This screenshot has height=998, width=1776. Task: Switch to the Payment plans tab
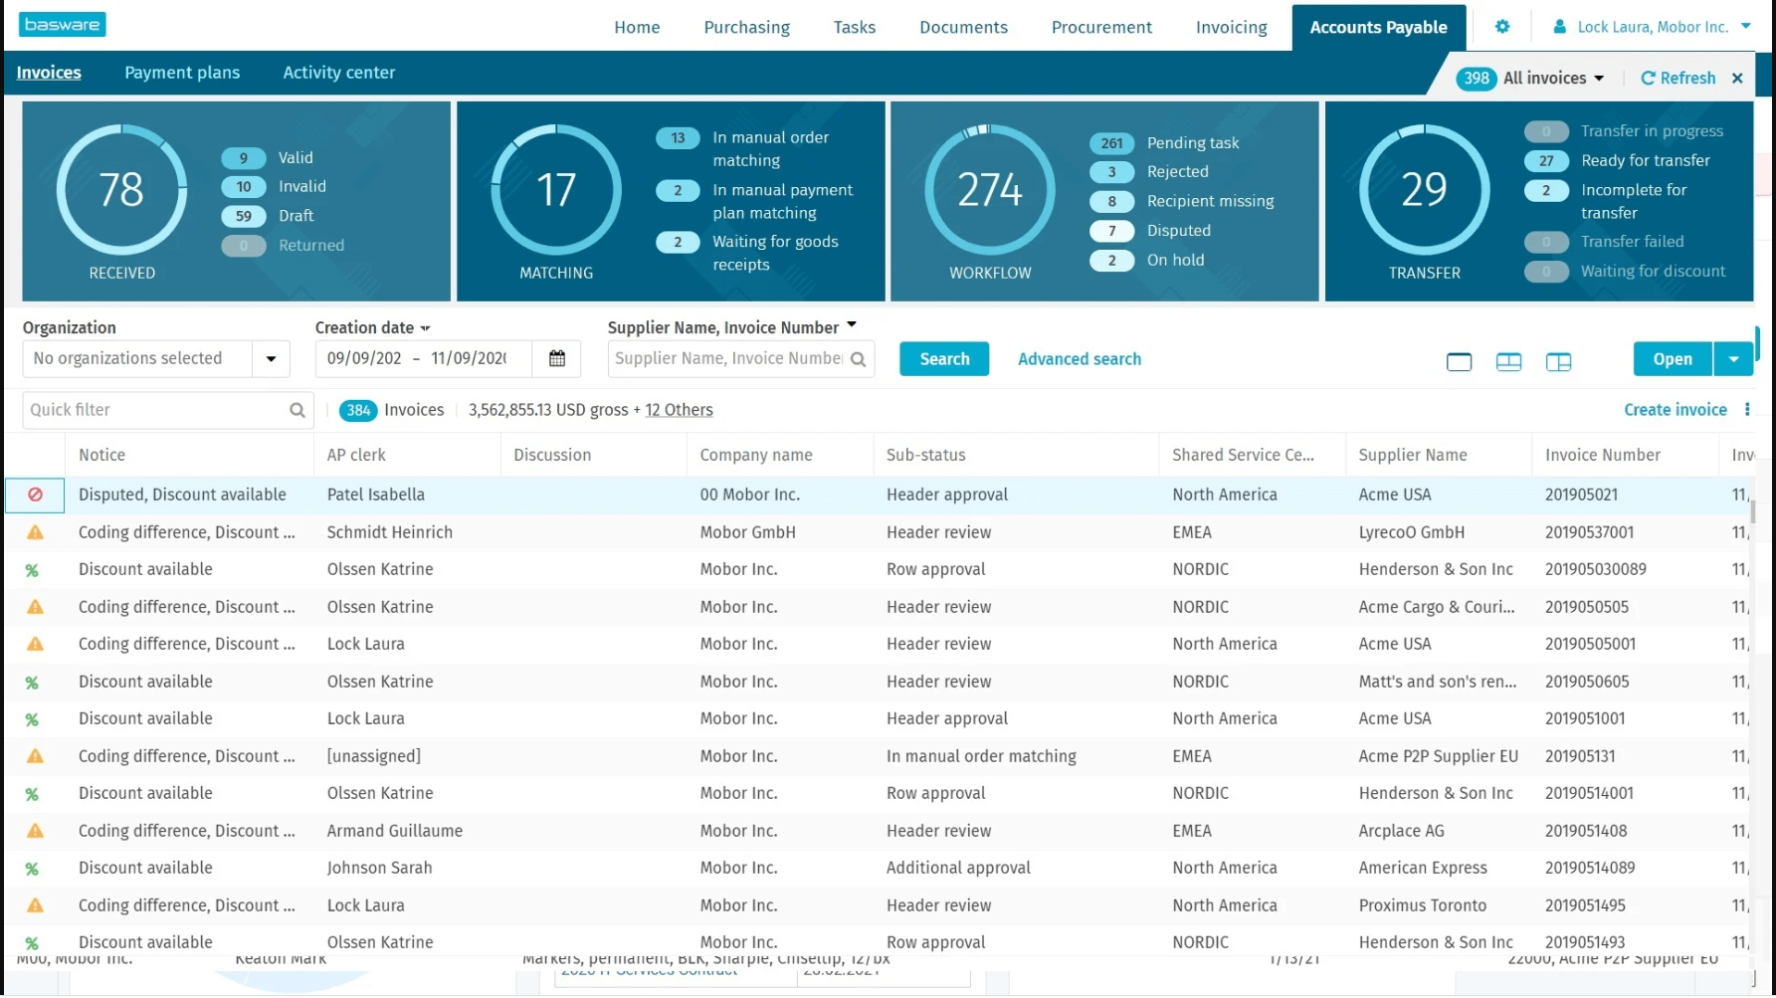click(182, 72)
